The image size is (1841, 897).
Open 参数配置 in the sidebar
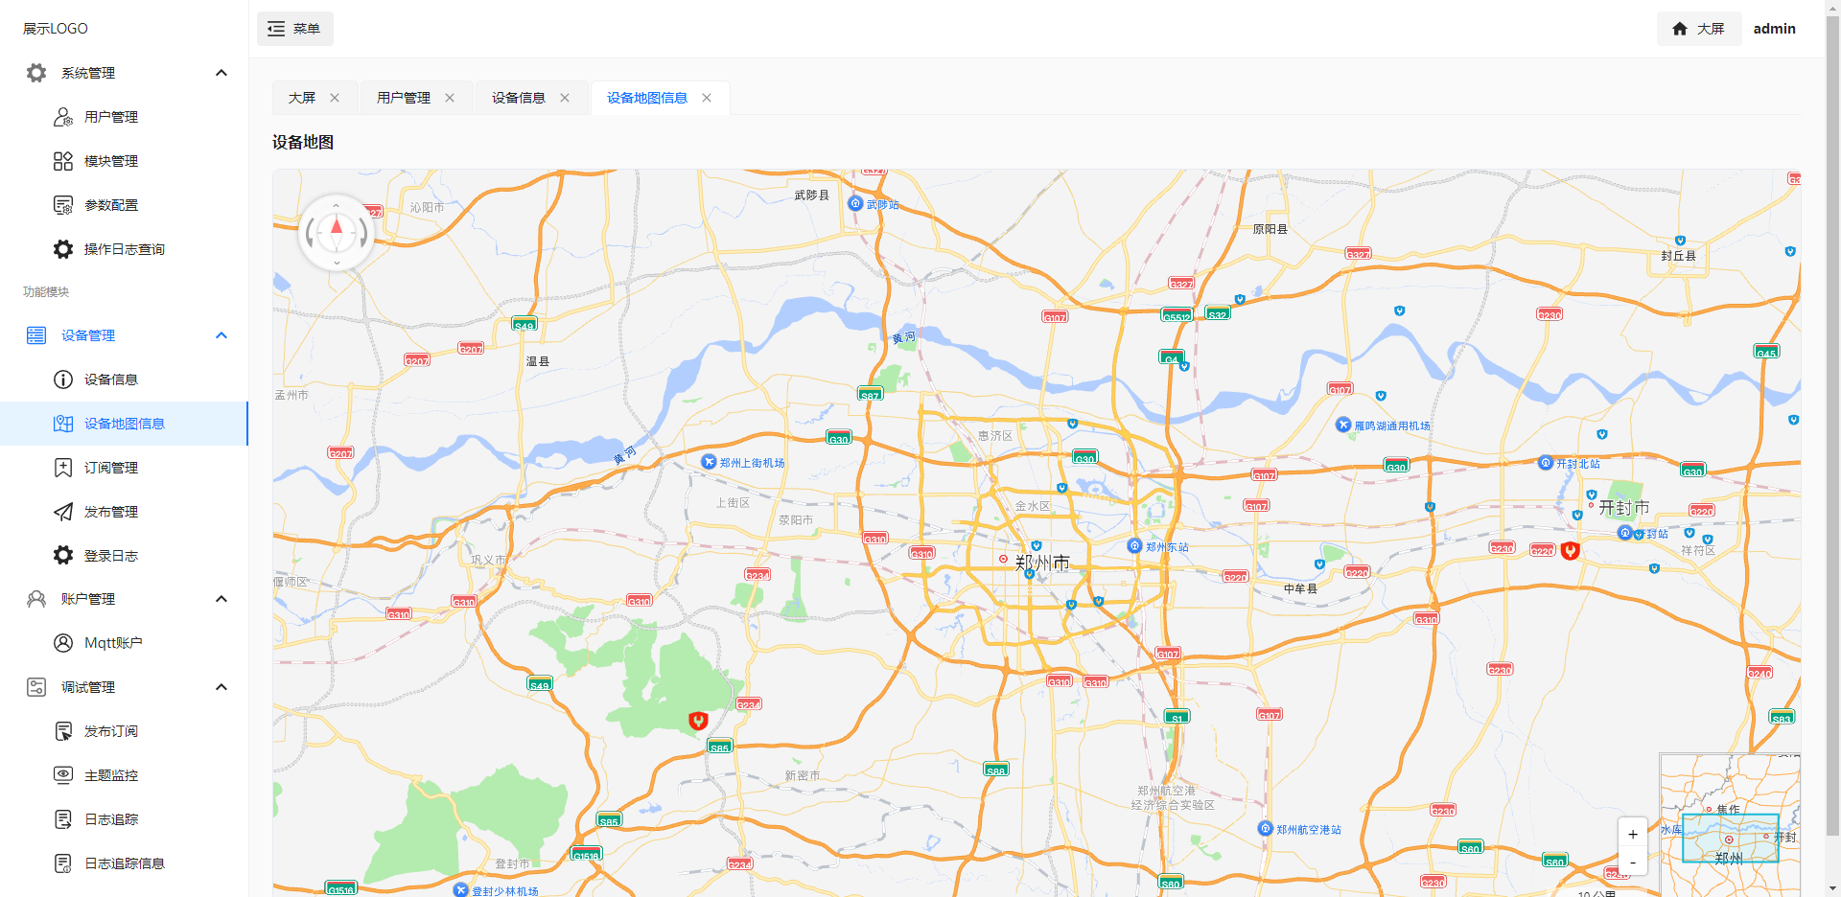click(110, 205)
